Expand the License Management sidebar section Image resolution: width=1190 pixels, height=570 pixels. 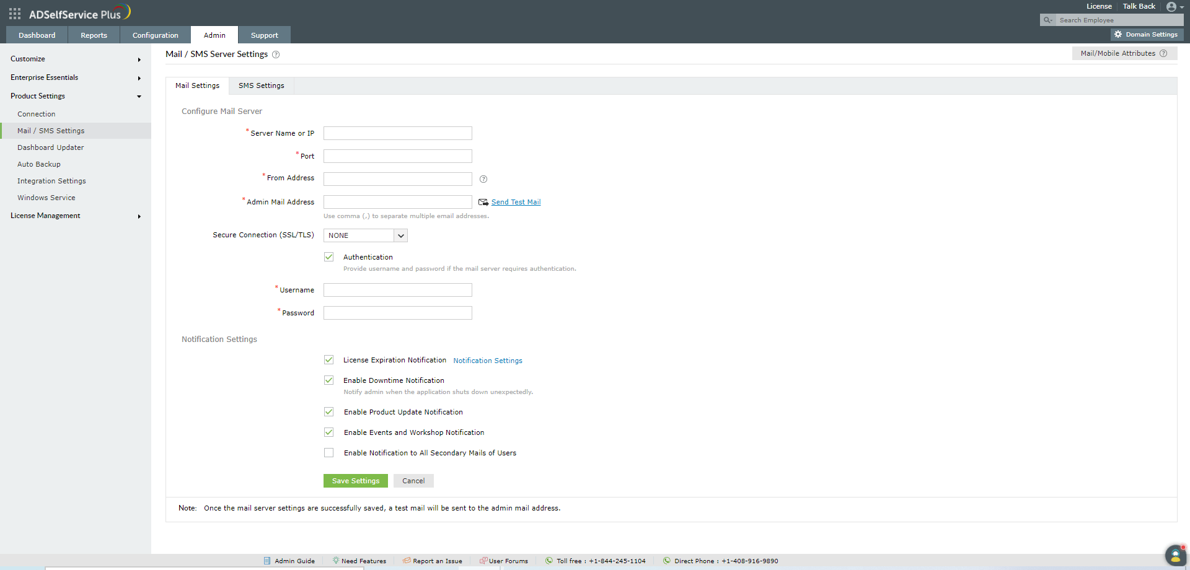click(45, 215)
